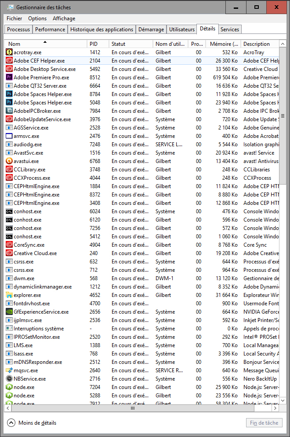The width and height of the screenshot is (290, 437).
Task: Sort by the Nom column header
Action: [46, 44]
